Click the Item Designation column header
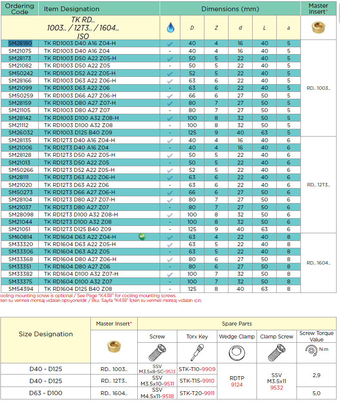340x402 pixels. pyautogui.click(x=71, y=9)
